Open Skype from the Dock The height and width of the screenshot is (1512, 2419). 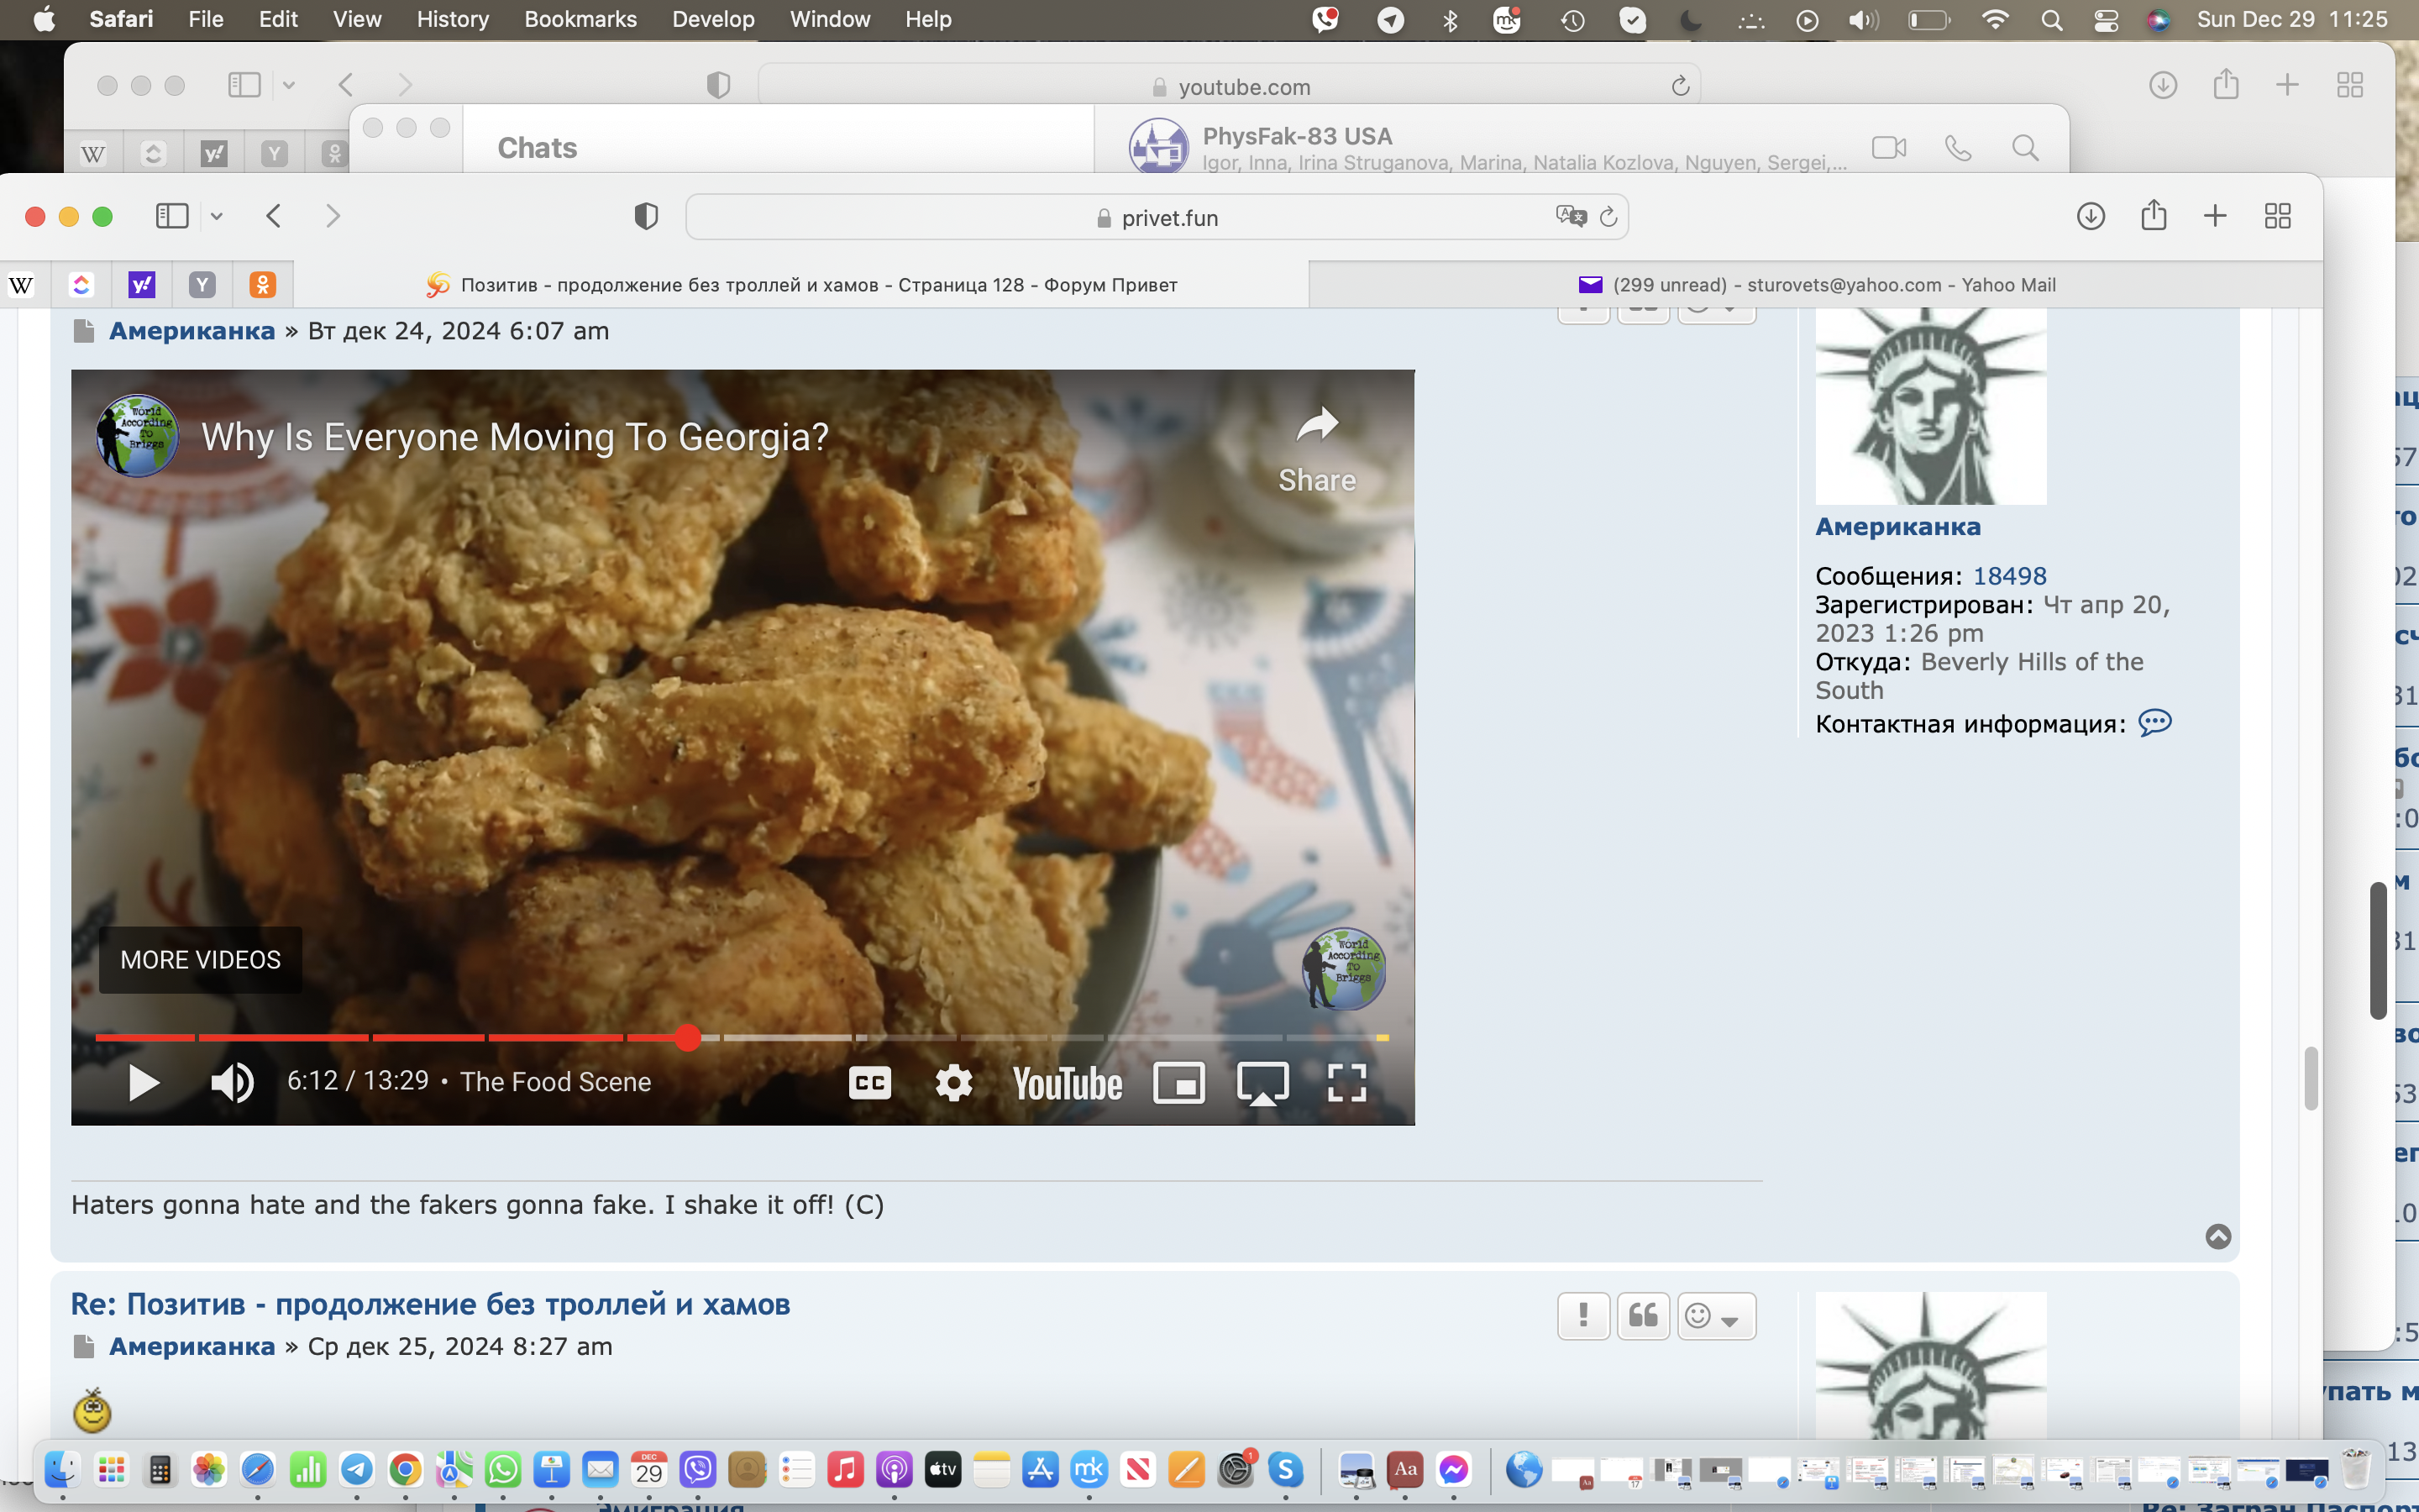click(1285, 1469)
